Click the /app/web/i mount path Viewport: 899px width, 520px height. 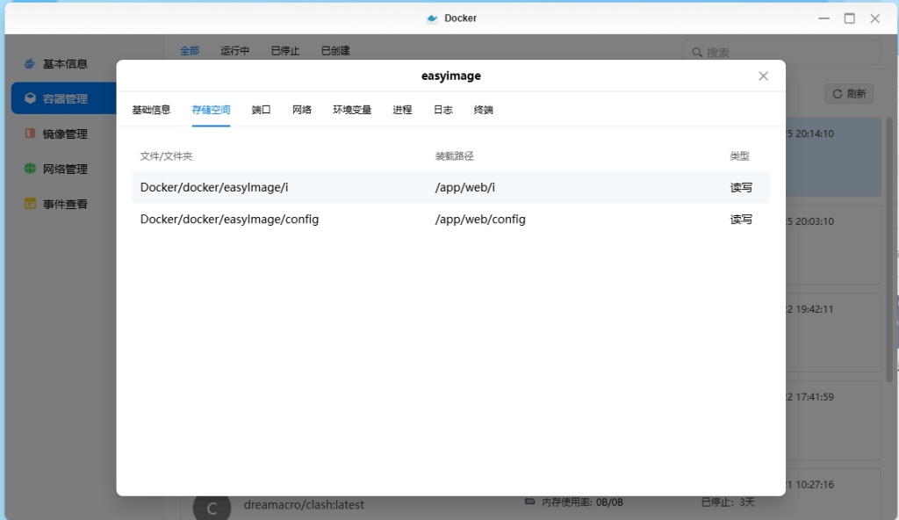point(465,187)
